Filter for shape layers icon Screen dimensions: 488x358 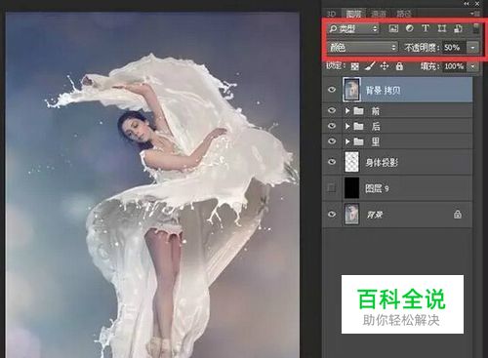(x=441, y=28)
